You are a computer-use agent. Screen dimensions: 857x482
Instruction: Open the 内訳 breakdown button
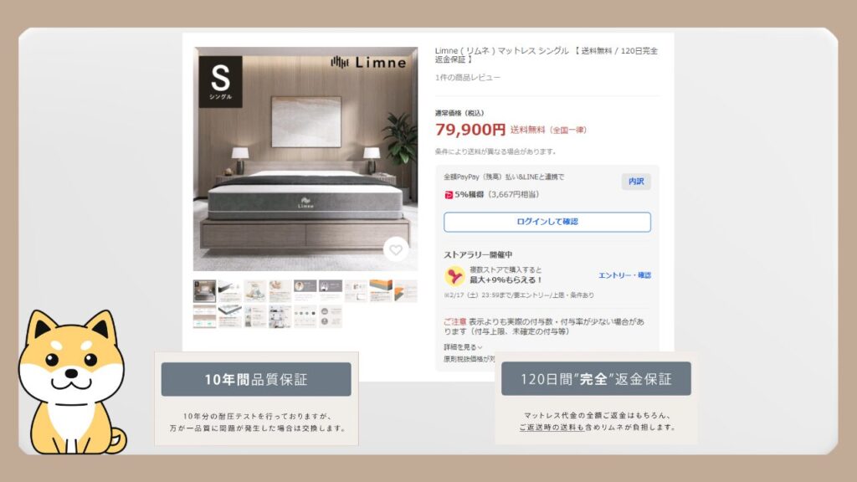point(636,182)
